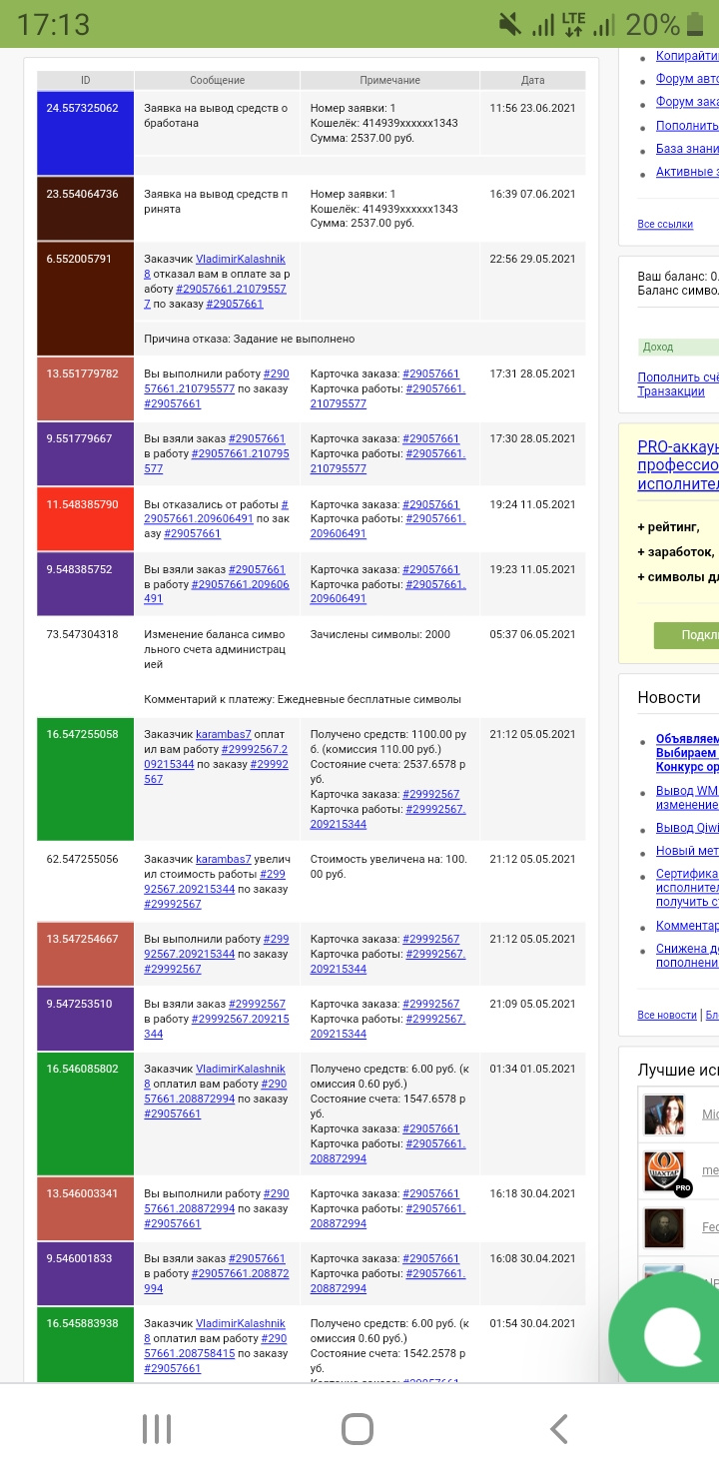The height and width of the screenshot is (1478, 719).
Task: Open the Вывод Qiwi news link
Action: coord(687,828)
